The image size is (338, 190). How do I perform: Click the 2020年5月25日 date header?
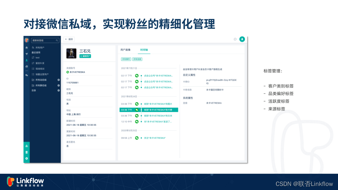tap(129, 131)
